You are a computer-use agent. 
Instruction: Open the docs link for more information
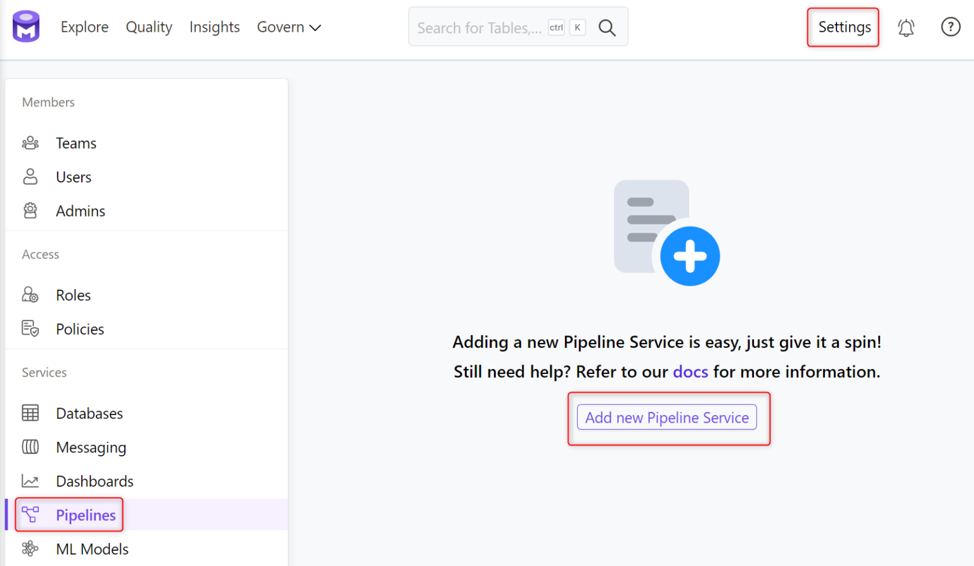[x=690, y=371]
